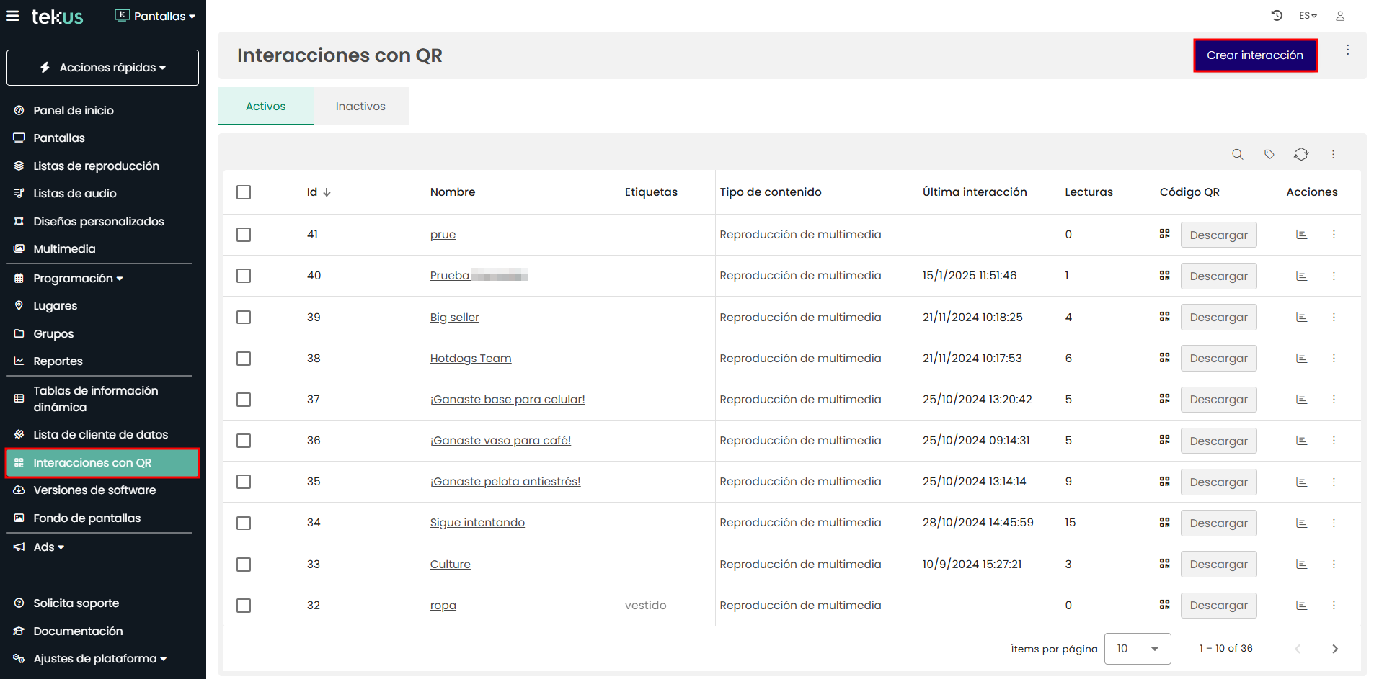Image resolution: width=1374 pixels, height=679 pixels.
Task: Expand the Acciones rápidas dropdown
Action: 102,68
